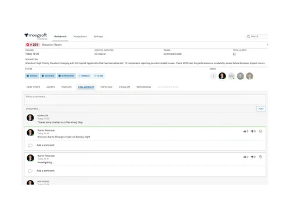
Task: Mark the 'investigating' comment as resolving step
Action: point(260,157)
